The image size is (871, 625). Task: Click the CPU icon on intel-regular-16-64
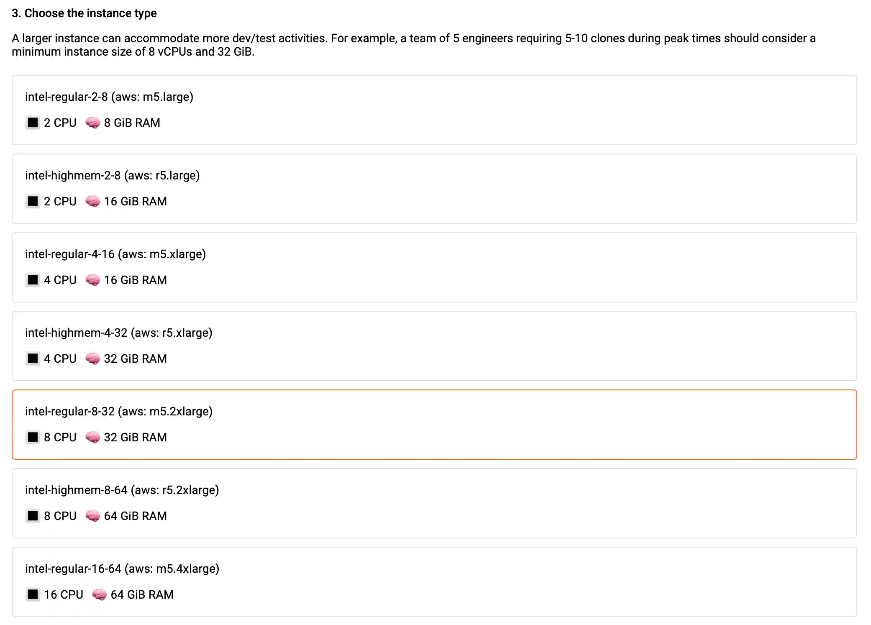tap(32, 594)
